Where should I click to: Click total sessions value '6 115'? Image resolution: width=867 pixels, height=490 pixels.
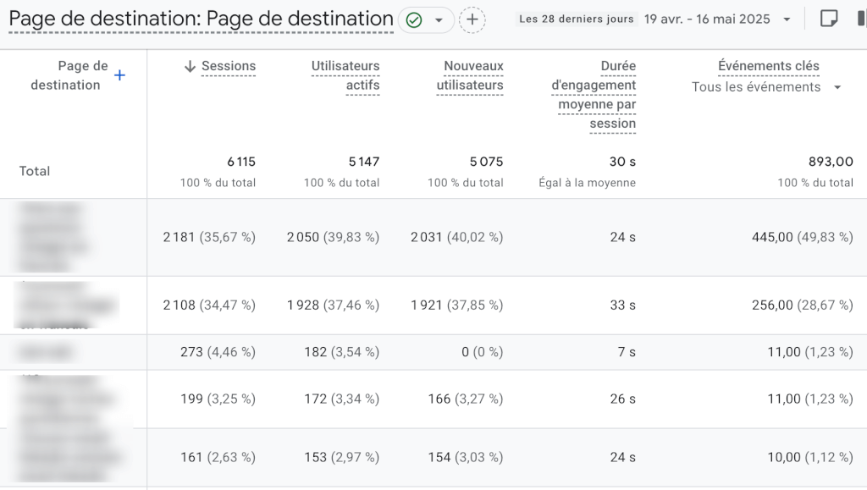click(x=241, y=162)
